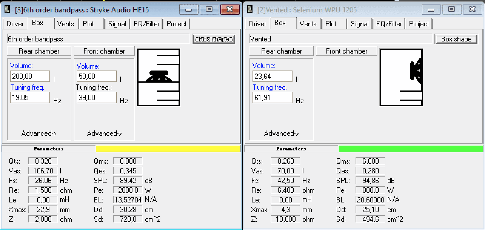Viewport: 485px width, 230px height.
Task: Maximize the 6th order bandpass Stryke Audio window
Action: pyautogui.click(x=209, y=9)
